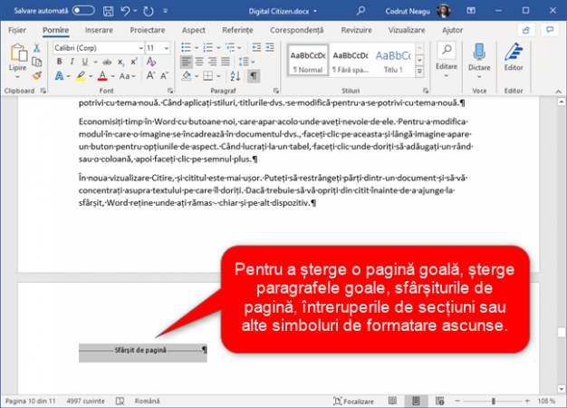Click the Lipire paste icon
Image resolution: width=567 pixels, height=408 pixels.
click(x=18, y=53)
